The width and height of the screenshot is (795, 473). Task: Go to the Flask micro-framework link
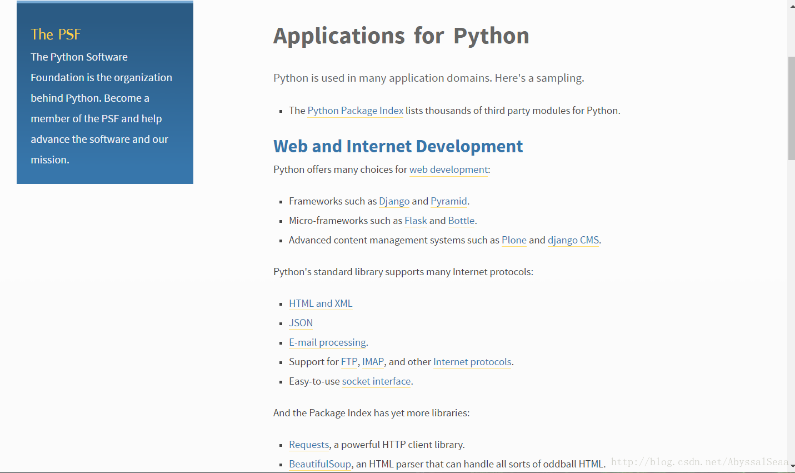pyautogui.click(x=416, y=221)
